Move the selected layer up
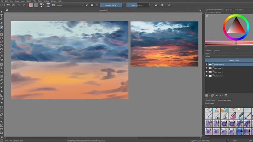This screenshot has height=142, width=253. click(x=221, y=95)
